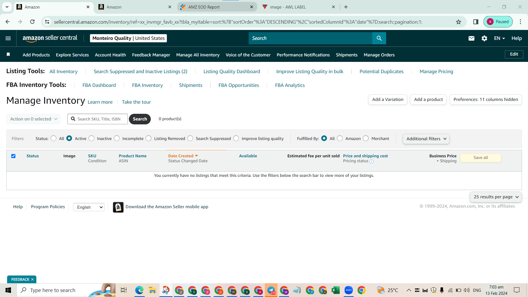Open the Windows Start menu
Viewport: 528px width, 297px height.
(x=8, y=290)
